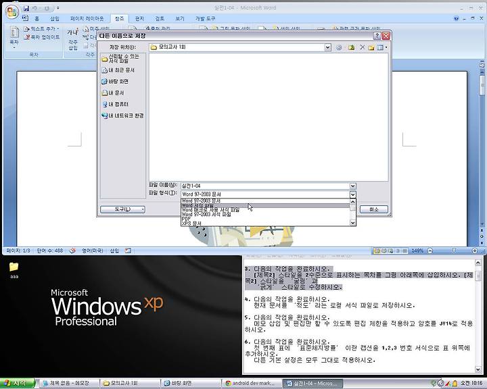Click the 파일 이름 text field
This screenshot has height=389, width=487.
[265, 186]
